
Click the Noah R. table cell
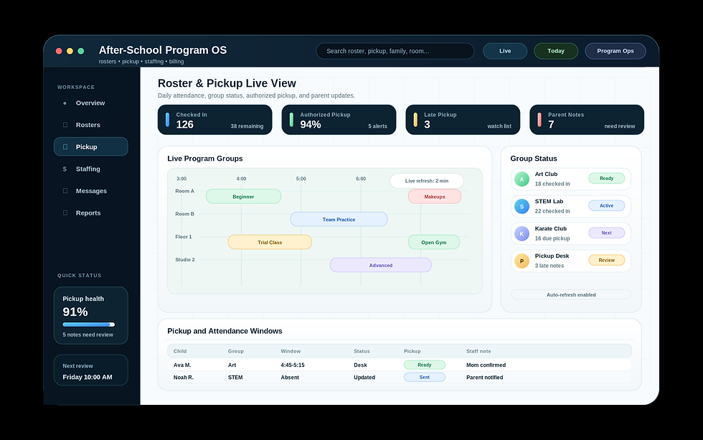pyautogui.click(x=184, y=378)
